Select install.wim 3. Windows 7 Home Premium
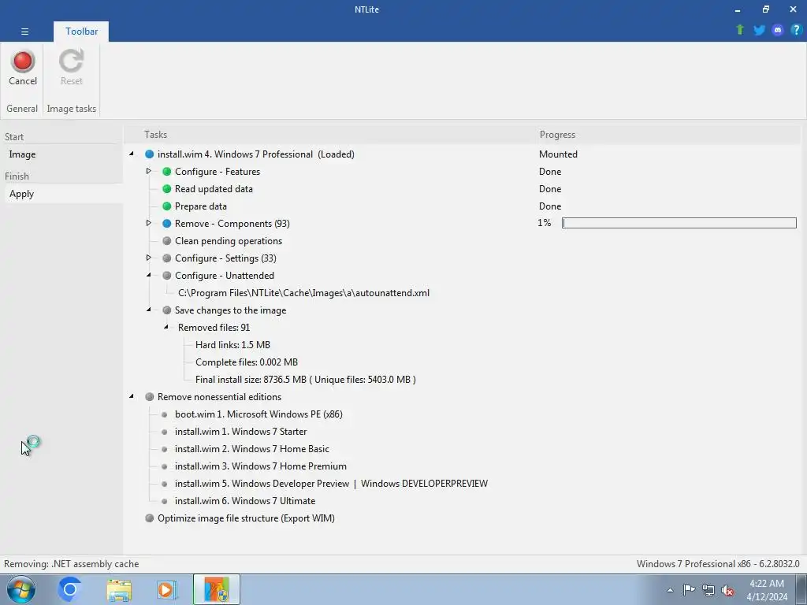807x605 pixels. [260, 466]
